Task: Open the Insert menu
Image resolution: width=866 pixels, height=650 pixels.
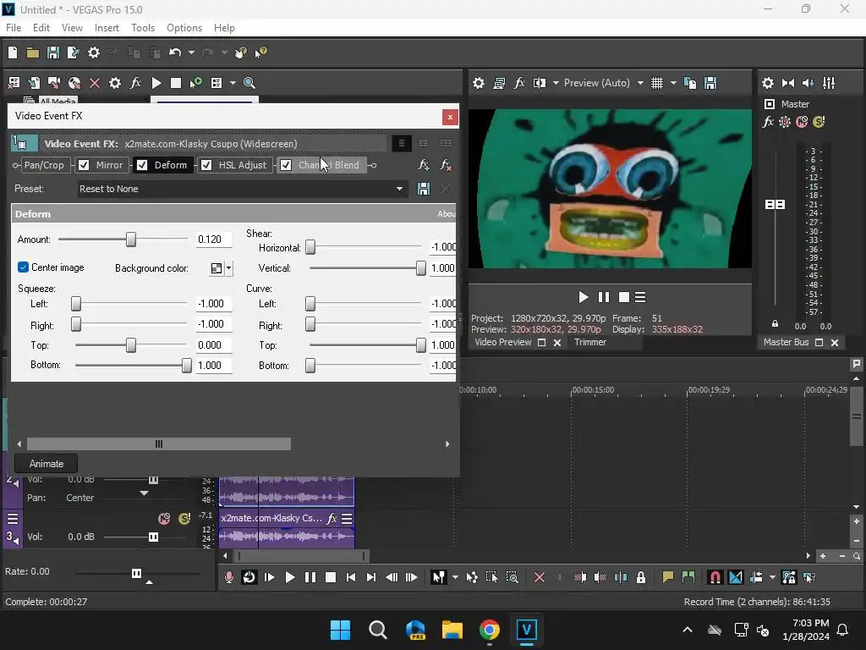Action: (x=107, y=28)
